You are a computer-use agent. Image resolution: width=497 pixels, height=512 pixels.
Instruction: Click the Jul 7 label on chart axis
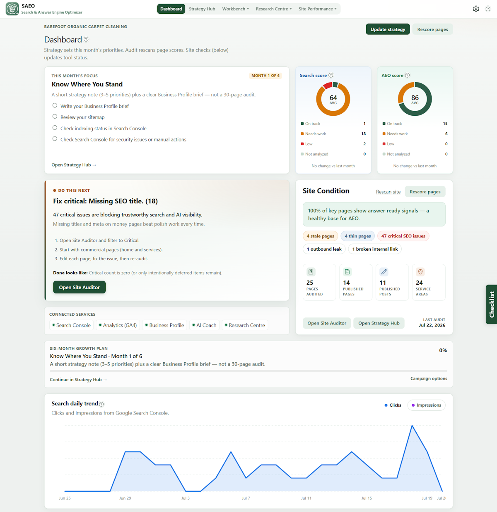click(246, 498)
